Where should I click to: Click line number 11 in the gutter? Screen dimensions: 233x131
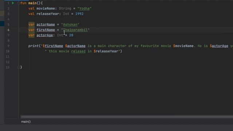[x=8, y=57]
